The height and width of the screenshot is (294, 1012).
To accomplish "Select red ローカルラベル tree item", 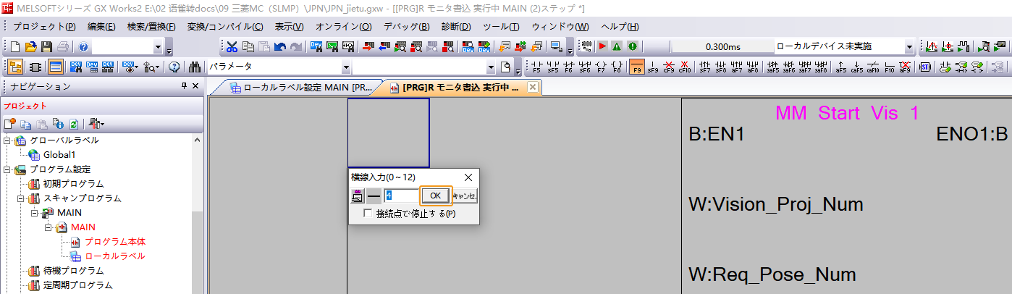I will click(114, 256).
